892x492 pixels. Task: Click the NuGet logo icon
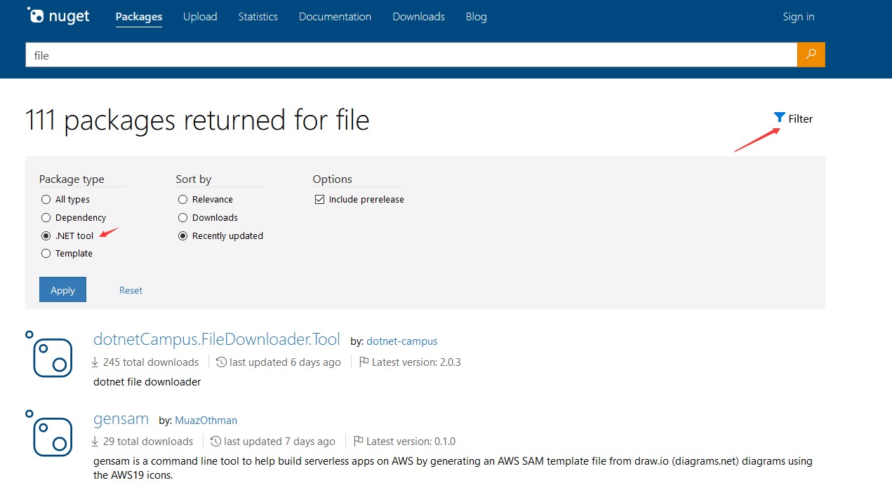(36, 15)
